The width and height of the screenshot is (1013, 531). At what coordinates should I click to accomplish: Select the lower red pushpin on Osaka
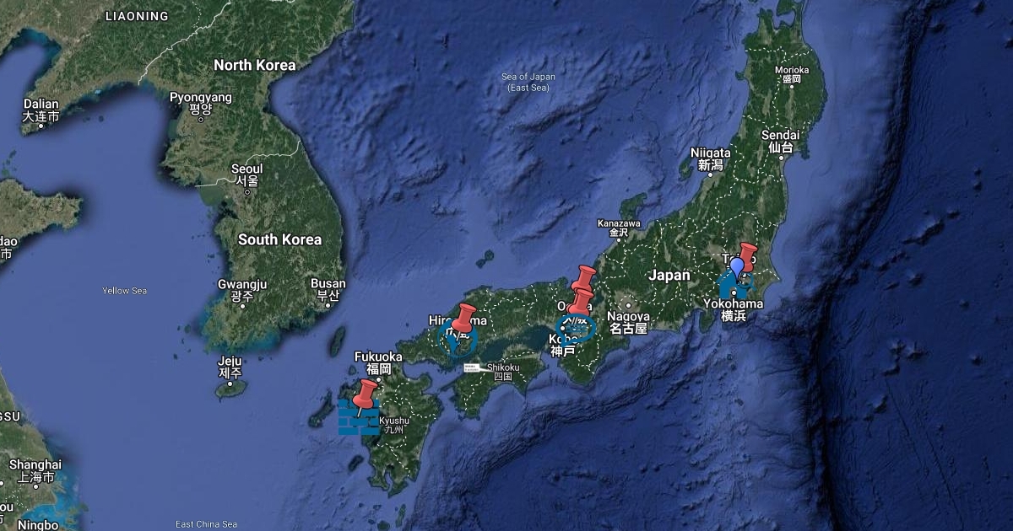click(579, 301)
